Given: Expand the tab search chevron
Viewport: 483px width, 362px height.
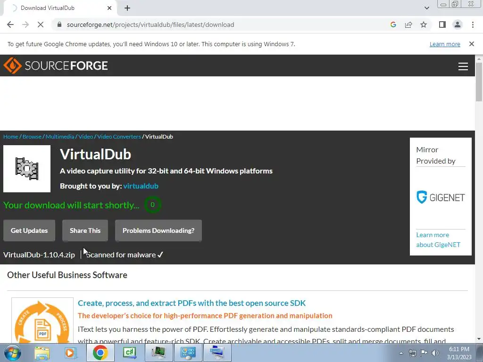Looking at the screenshot, I should [x=426, y=8].
